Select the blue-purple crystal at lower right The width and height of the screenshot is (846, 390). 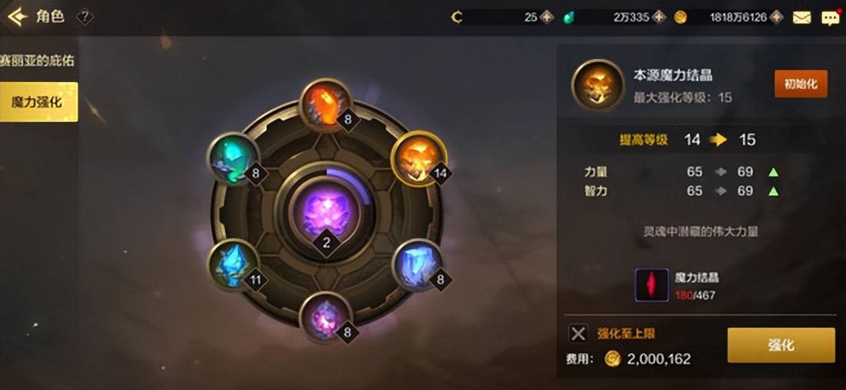tap(418, 265)
